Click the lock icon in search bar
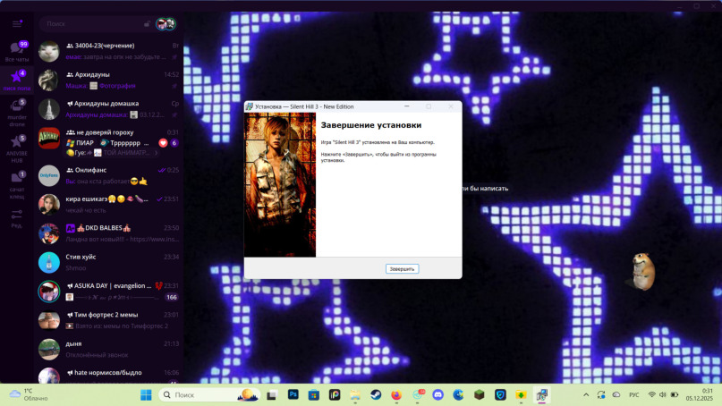This screenshot has width=722, height=406. (x=147, y=23)
